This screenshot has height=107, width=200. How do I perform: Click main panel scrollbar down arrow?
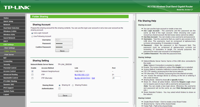pyautogui.click(x=134, y=106)
